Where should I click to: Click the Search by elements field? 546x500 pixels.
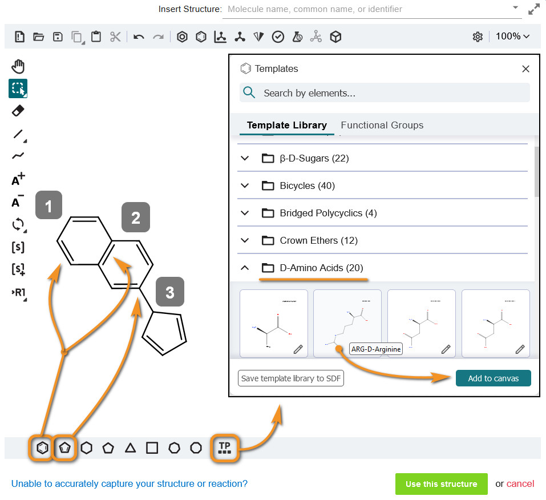(x=394, y=93)
